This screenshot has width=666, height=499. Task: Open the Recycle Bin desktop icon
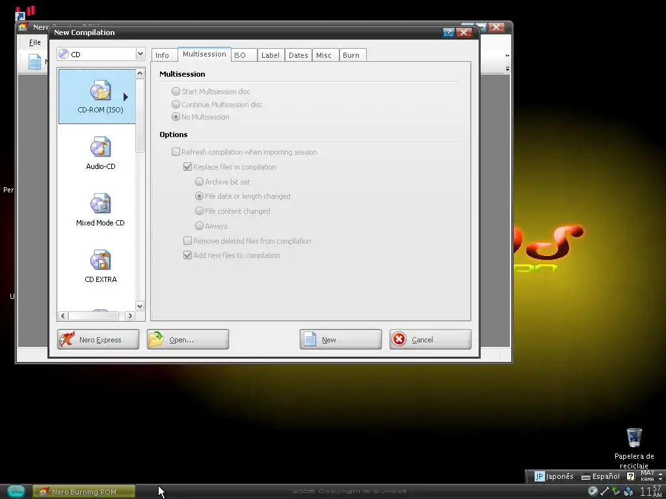[634, 437]
